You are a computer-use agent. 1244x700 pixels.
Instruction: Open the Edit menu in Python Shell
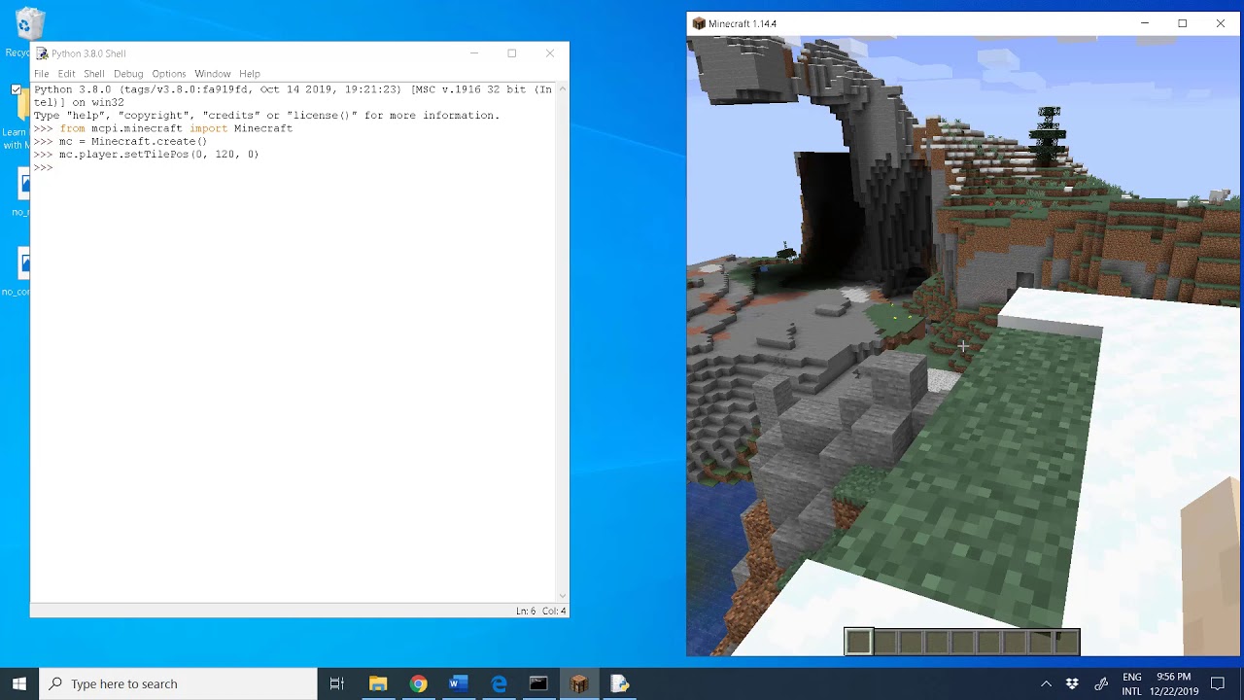pos(66,74)
